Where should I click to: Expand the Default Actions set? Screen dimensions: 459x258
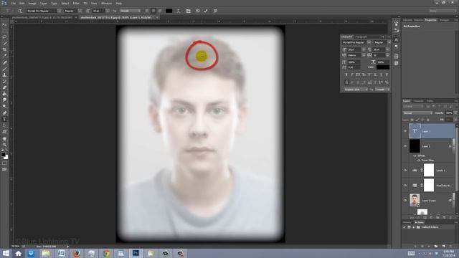coord(414,227)
